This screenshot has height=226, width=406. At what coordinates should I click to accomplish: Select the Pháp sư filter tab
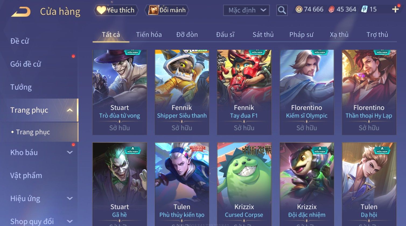pos(301,35)
